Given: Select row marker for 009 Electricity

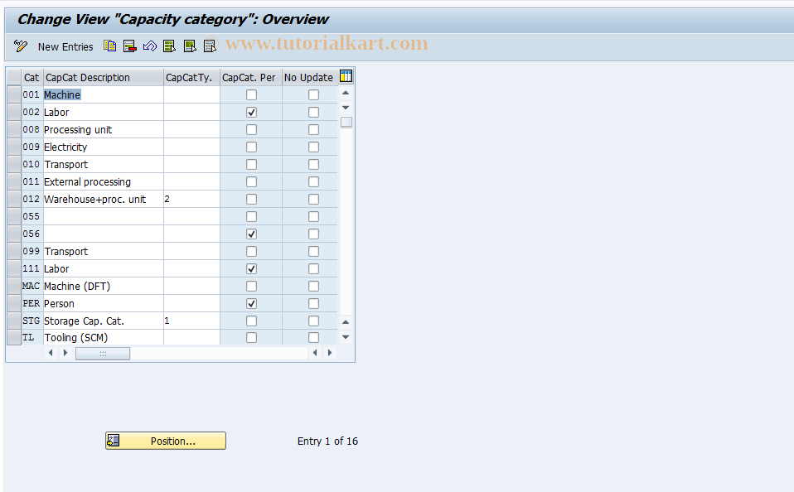Looking at the screenshot, I should [x=14, y=147].
